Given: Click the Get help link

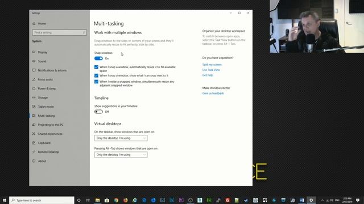Looking at the screenshot, I should tap(208, 75).
